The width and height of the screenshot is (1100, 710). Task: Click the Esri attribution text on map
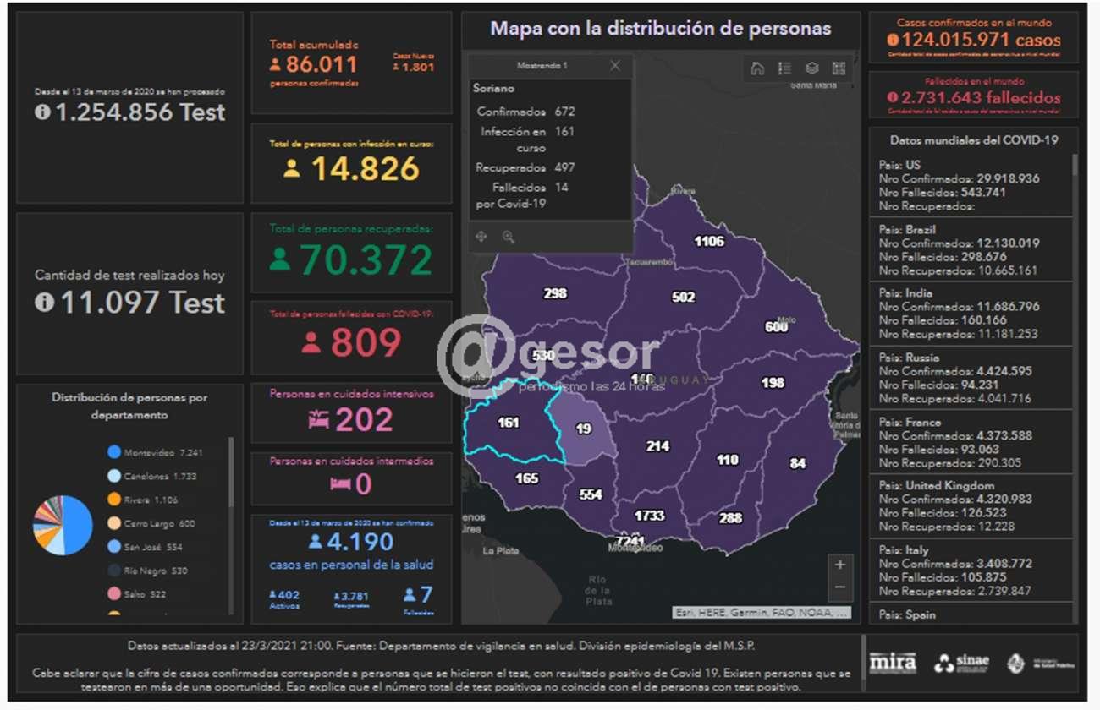tap(760, 612)
